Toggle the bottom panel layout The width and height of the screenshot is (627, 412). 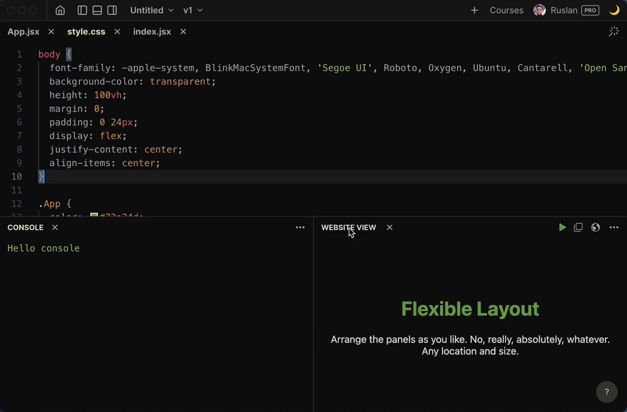point(97,10)
